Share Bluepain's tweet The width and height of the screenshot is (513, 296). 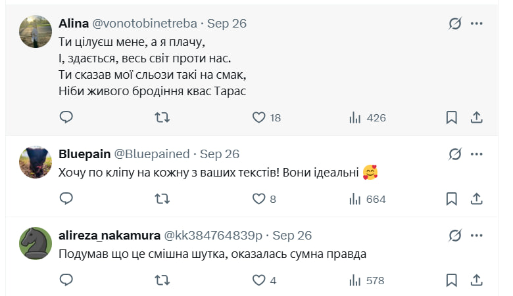[477, 199]
